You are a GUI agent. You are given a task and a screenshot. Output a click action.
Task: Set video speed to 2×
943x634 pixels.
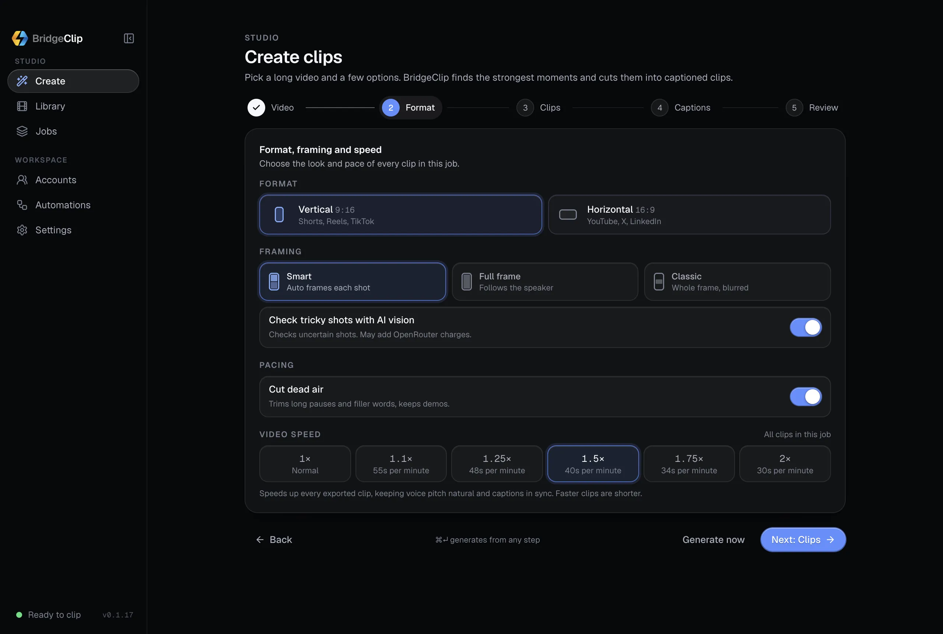coord(785,464)
